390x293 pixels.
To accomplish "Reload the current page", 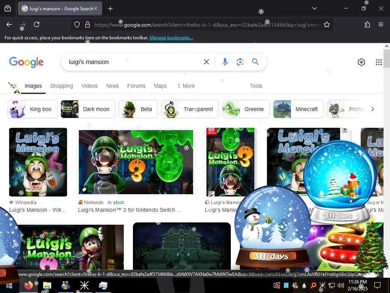I will [x=37, y=24].
